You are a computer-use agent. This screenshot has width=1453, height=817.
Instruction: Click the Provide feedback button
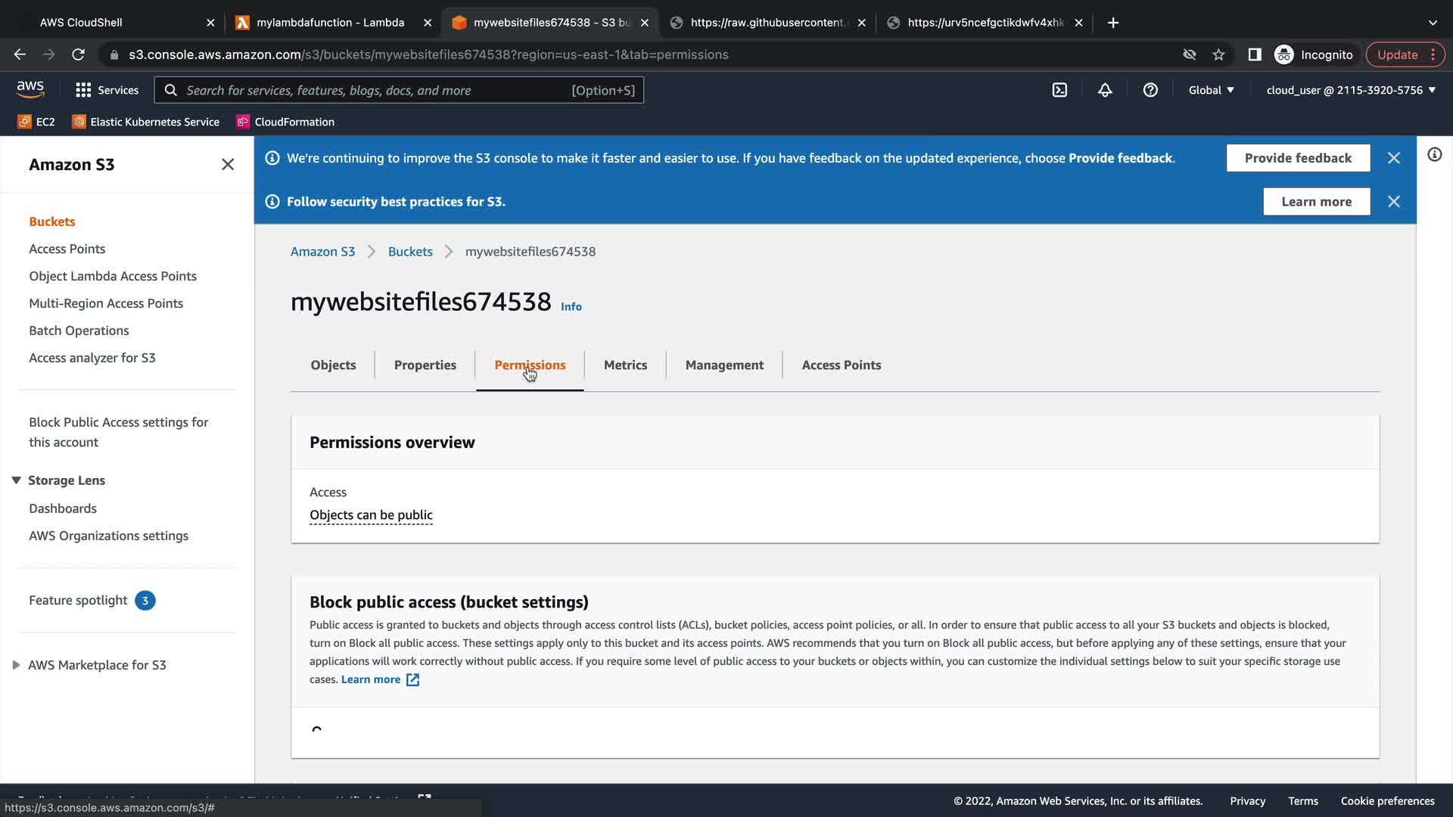pos(1297,158)
